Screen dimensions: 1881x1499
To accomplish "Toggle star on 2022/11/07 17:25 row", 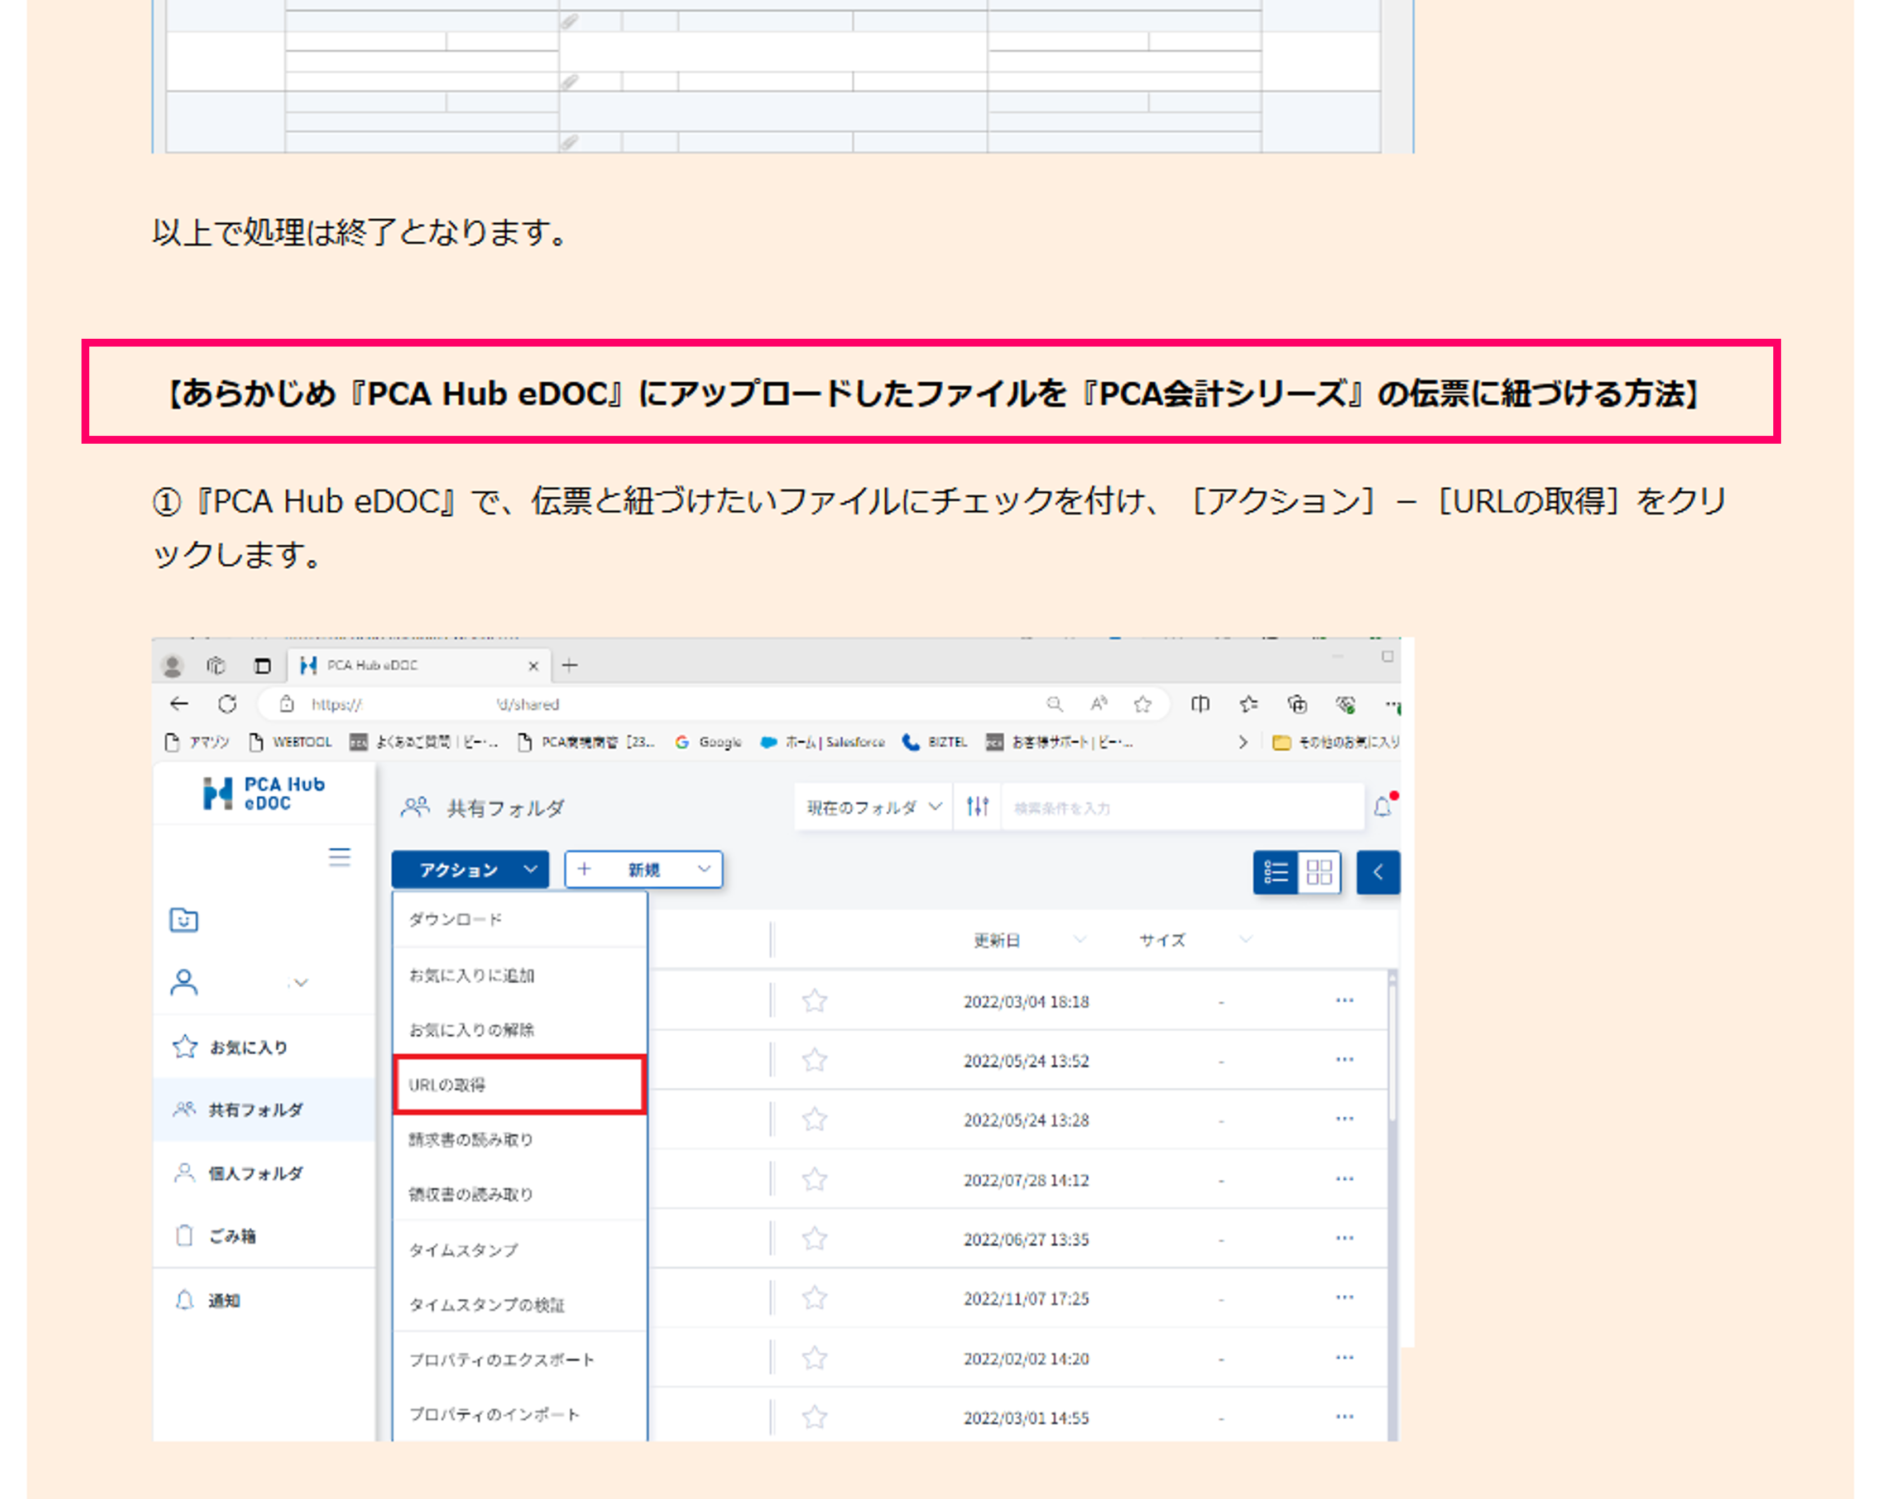I will click(x=814, y=1298).
